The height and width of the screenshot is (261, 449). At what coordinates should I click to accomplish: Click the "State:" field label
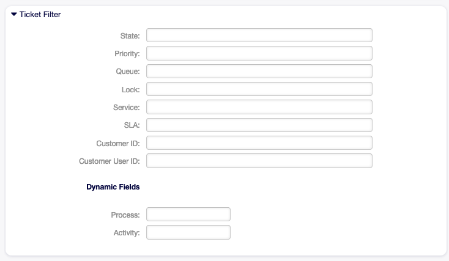[x=130, y=36]
